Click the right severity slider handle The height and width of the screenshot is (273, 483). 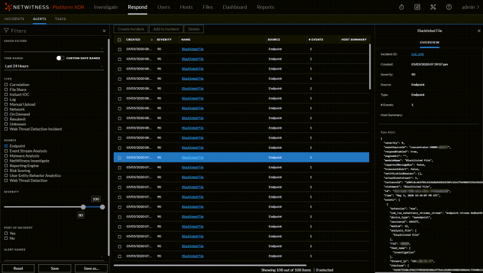(x=103, y=206)
